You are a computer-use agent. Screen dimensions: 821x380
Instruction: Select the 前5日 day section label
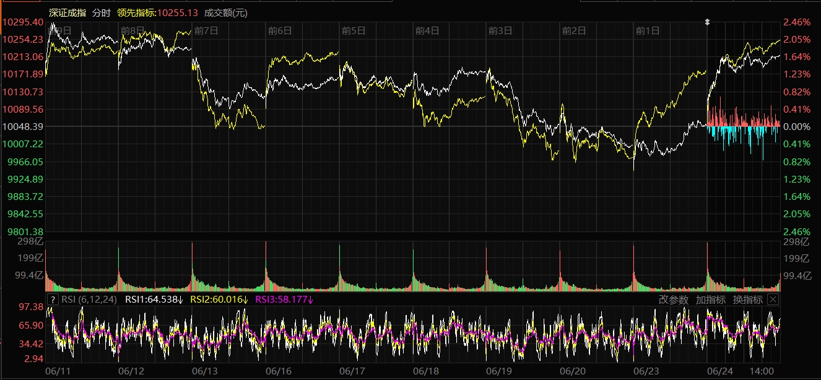pyautogui.click(x=354, y=30)
